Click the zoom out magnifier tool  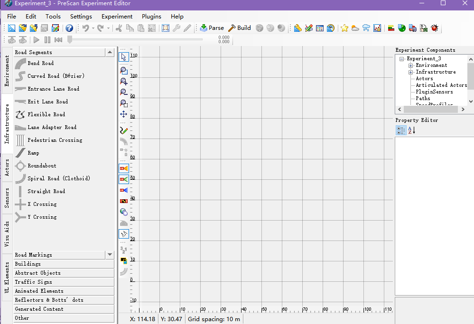[124, 92]
